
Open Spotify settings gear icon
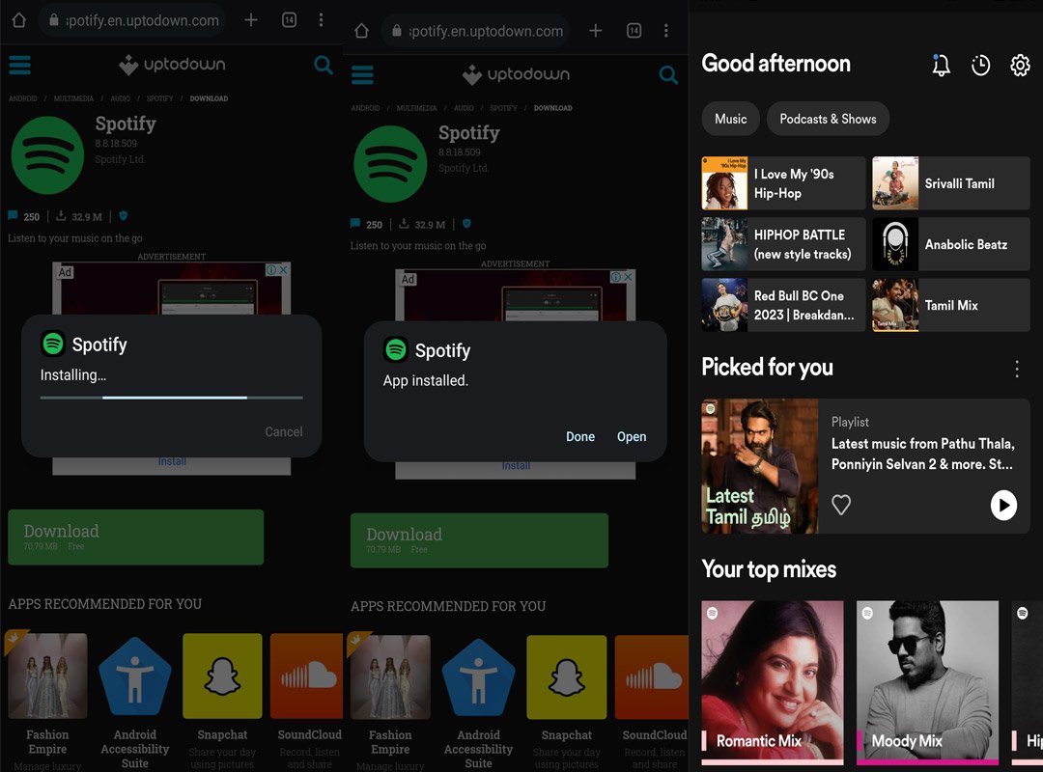[1020, 65]
